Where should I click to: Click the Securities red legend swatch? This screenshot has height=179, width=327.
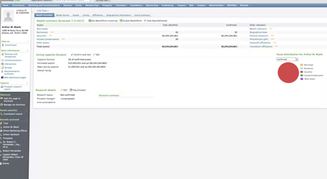coord(302,72)
